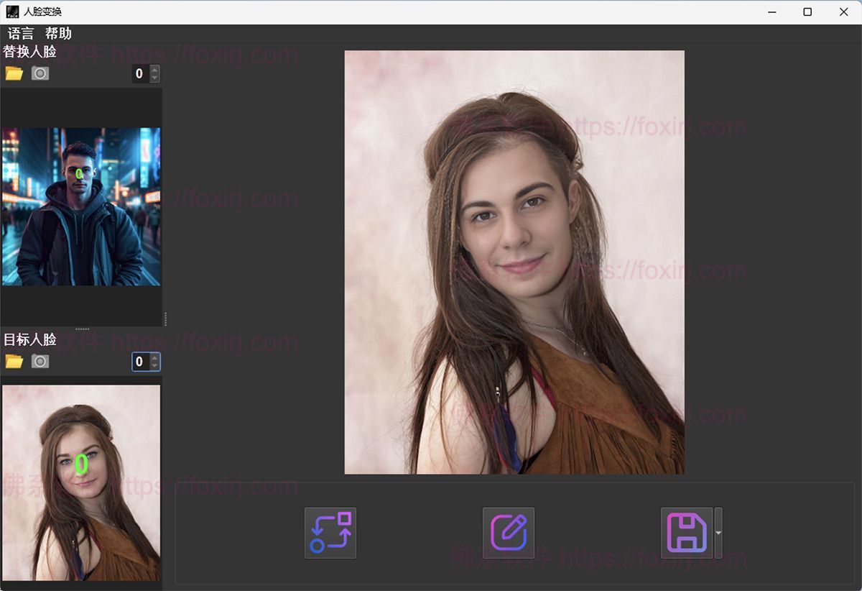Click the 替换人脸 face index number field

[139, 73]
